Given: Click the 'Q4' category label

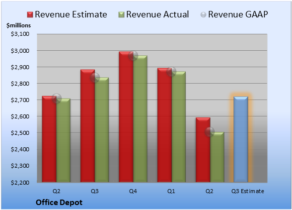Looking at the screenshot, I should 133,191.
